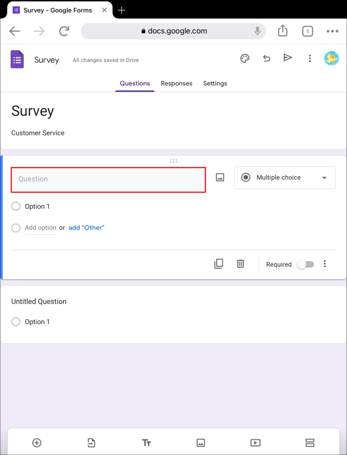Add an image to the question
The image size is (347, 455).
(x=220, y=177)
